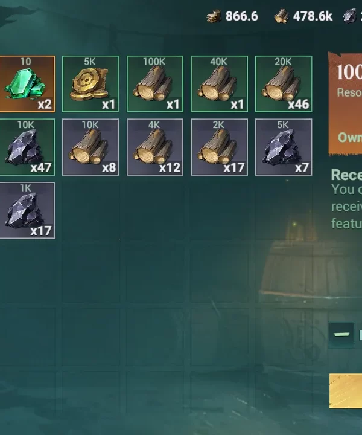Image resolution: width=362 pixels, height=435 pixels.
Task: Decrease quantity with the minus button
Action: pyautogui.click(x=341, y=333)
